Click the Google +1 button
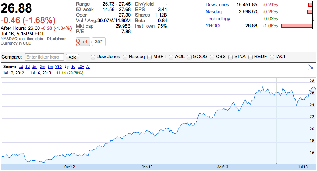The height and width of the screenshot is (171, 317). pos(83,42)
